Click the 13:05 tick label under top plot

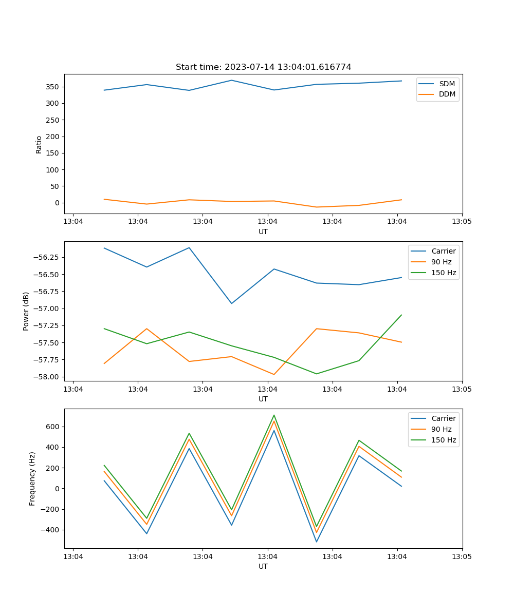pos(462,222)
